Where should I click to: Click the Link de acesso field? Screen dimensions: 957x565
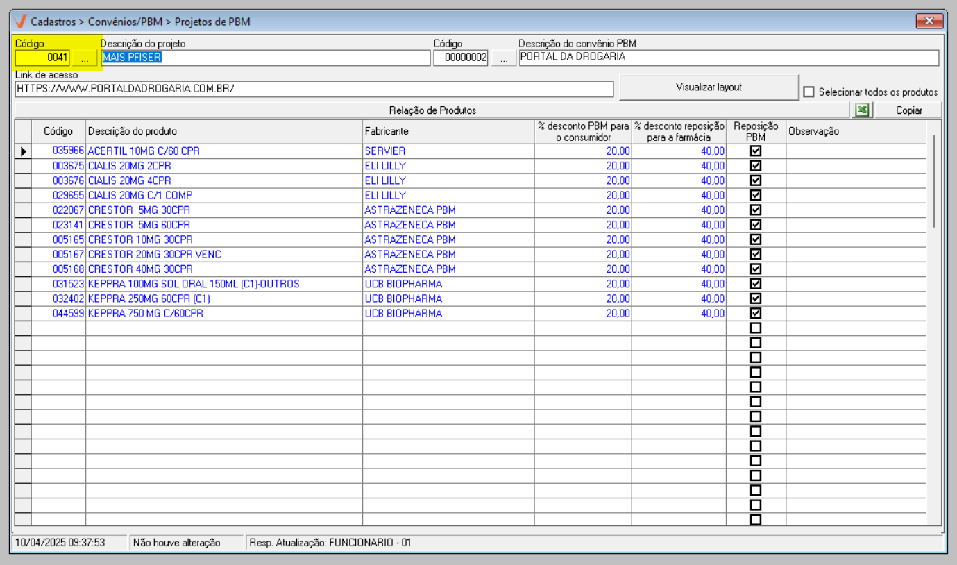coord(314,89)
